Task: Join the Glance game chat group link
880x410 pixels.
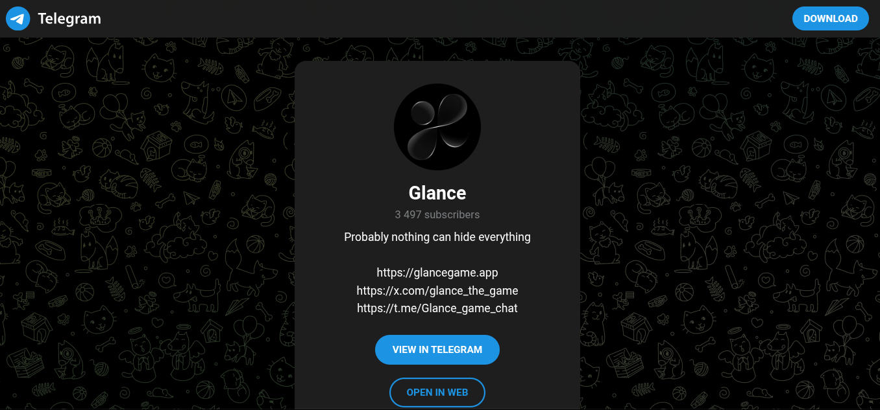Action: click(437, 308)
